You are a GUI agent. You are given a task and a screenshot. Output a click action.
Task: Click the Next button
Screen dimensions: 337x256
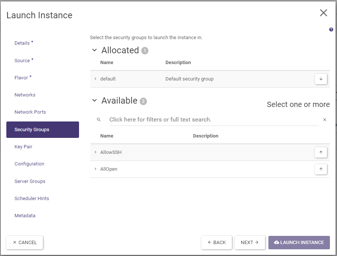pos(250,243)
